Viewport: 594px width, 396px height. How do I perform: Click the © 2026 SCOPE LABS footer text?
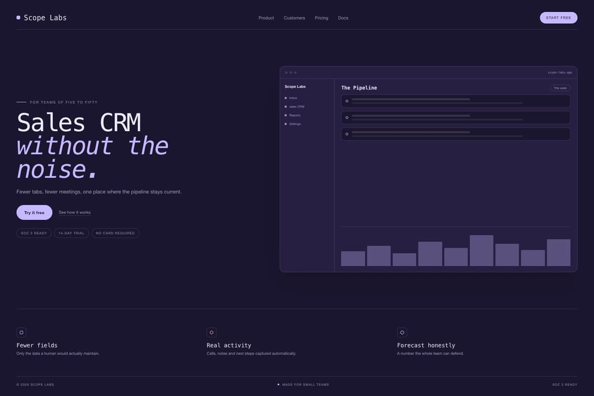tap(35, 385)
